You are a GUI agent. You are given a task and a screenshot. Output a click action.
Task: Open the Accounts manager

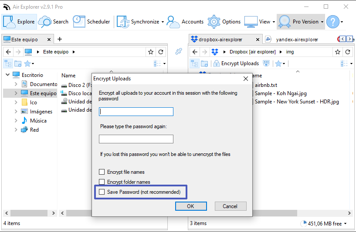click(x=185, y=22)
